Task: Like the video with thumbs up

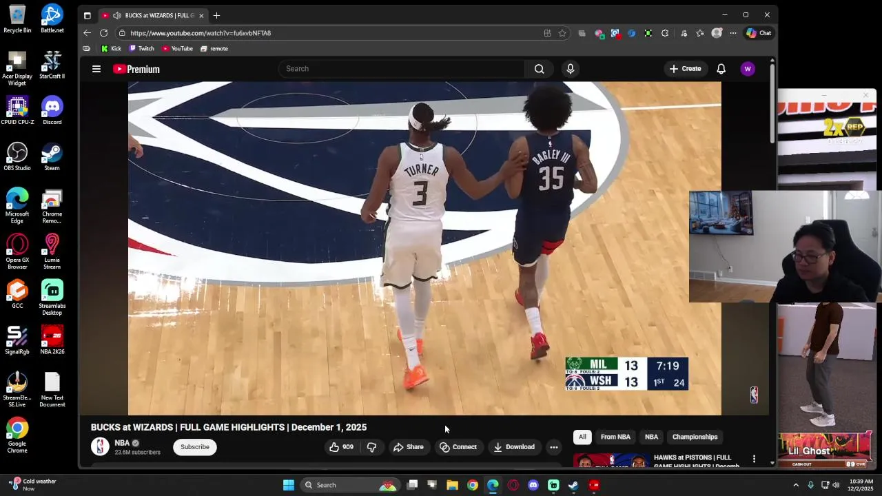Action: click(x=341, y=447)
